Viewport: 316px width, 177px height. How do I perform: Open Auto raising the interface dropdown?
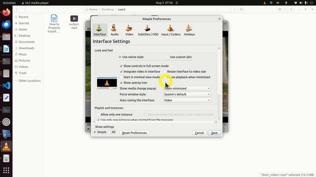[187, 100]
